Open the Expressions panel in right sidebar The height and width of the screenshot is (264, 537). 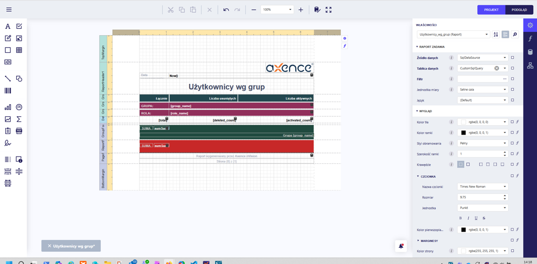click(x=530, y=39)
